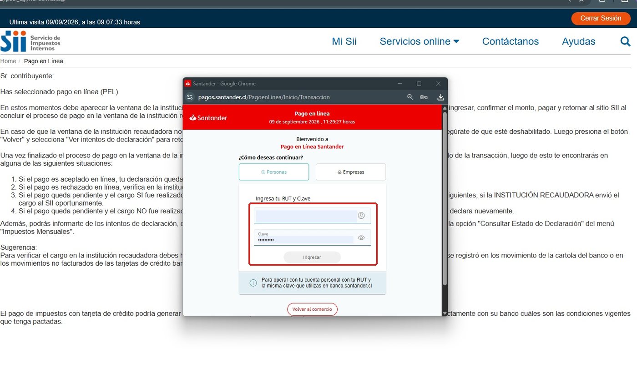The image size is (637, 369).
Task: Click the download icon in popup address bar
Action: pyautogui.click(x=440, y=97)
